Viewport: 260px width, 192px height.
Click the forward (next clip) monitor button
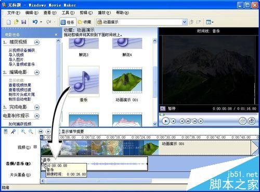201,121
